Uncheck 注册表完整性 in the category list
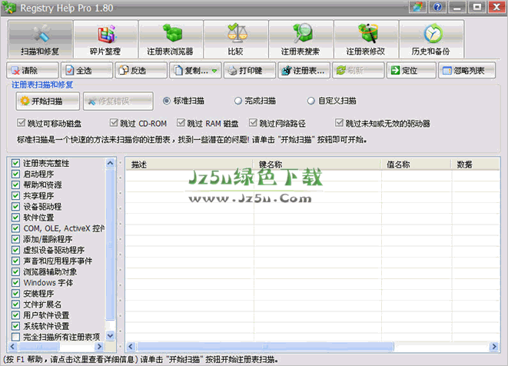508x366 pixels. 15,163
